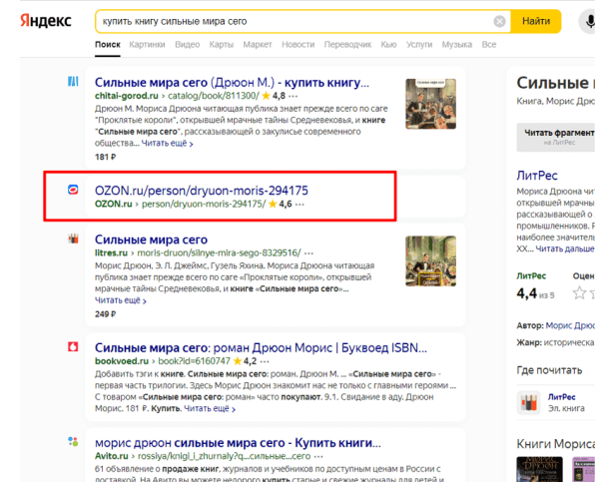This screenshot has width=599, height=482.
Task: Open the Все tab
Action: pos(489,45)
